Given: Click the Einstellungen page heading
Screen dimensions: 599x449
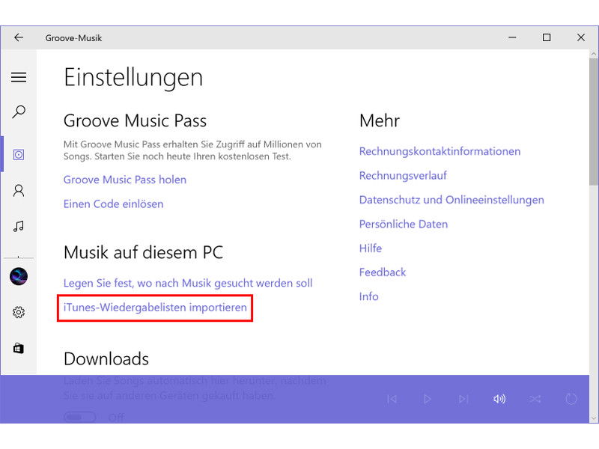Looking at the screenshot, I should 133,78.
